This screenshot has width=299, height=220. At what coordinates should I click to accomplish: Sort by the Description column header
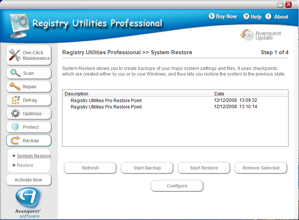click(x=137, y=94)
